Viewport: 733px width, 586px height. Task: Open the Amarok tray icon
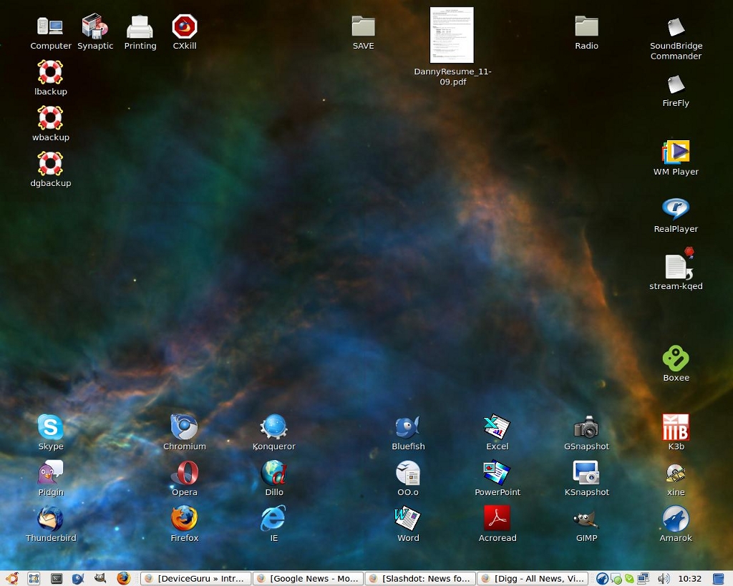tap(603, 579)
